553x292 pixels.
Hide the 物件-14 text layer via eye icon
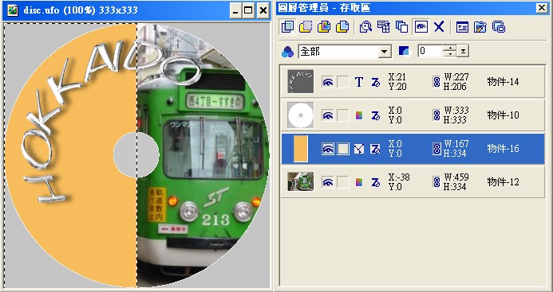[x=328, y=82]
